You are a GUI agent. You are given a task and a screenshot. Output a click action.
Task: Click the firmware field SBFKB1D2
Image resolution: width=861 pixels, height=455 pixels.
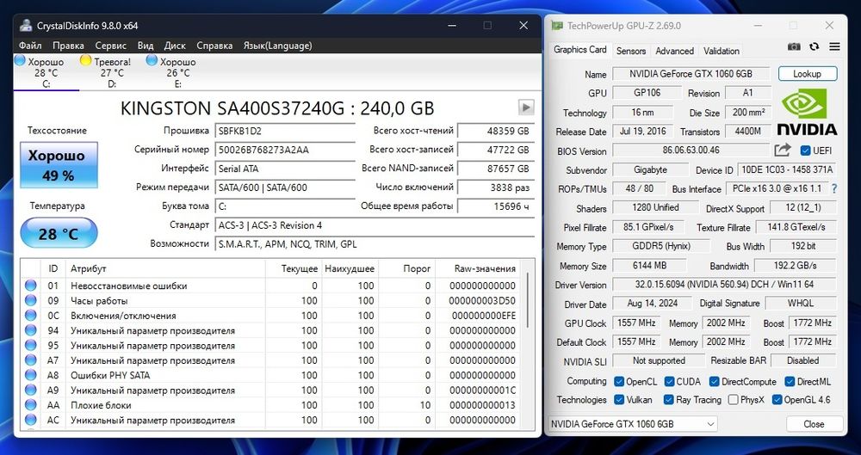[285, 132]
